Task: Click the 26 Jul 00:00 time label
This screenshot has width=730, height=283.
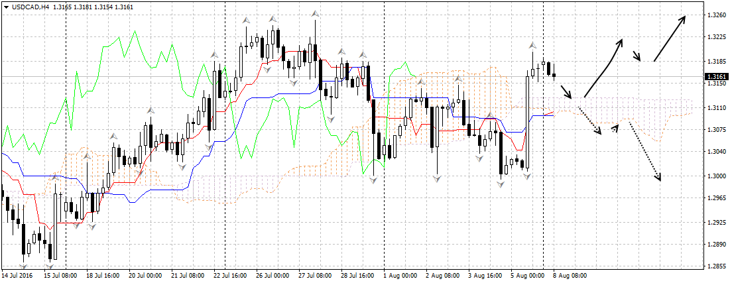Action: coord(273,274)
